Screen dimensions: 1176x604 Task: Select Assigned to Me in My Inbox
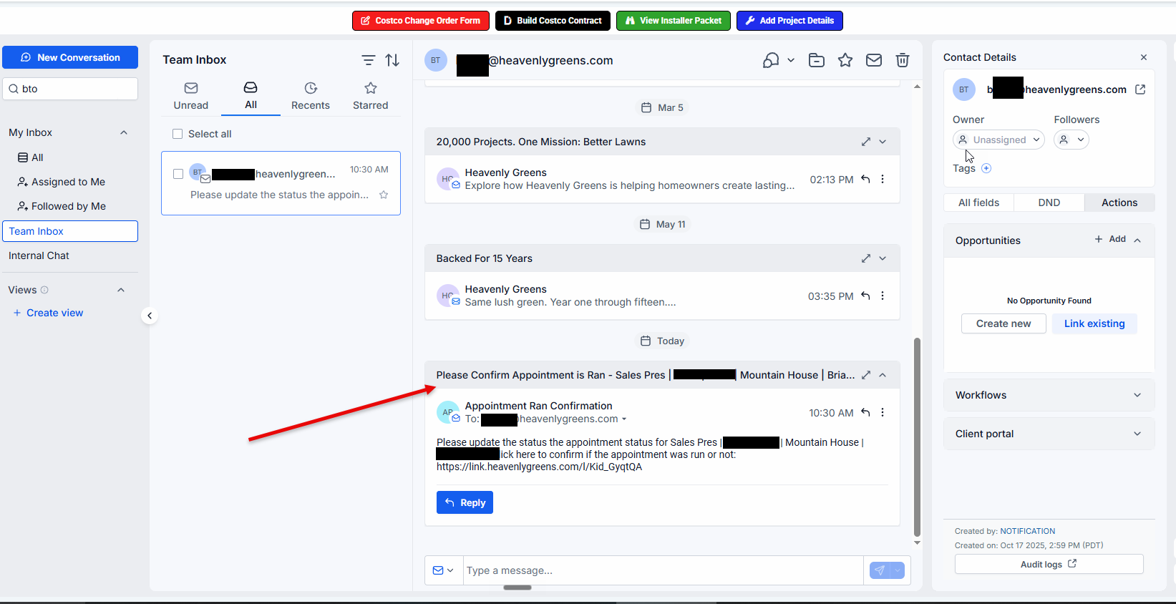pyautogui.click(x=62, y=182)
